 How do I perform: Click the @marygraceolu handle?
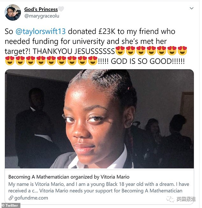click(x=42, y=16)
